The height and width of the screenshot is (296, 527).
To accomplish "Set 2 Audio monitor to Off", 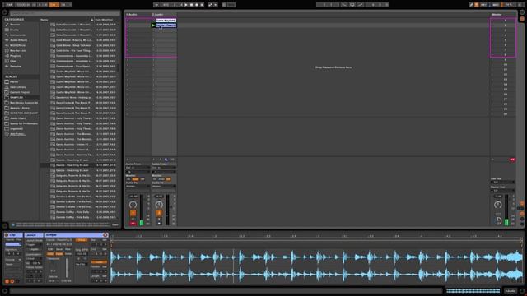I will click(x=168, y=179).
